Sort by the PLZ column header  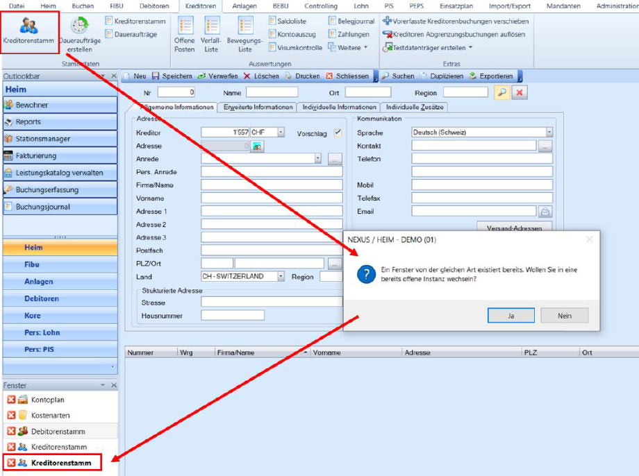coord(550,352)
